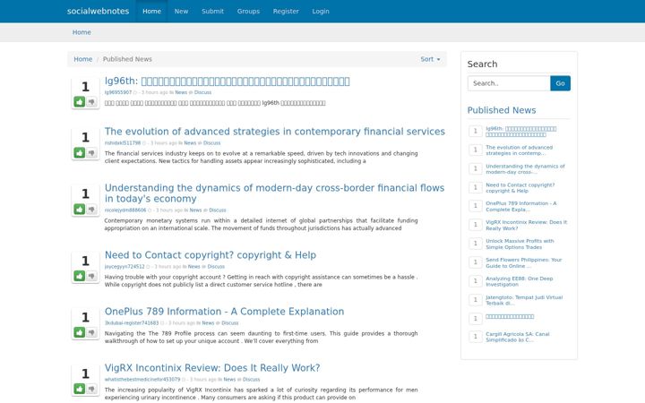Screen dimensions: 645x403
Task: Open author profile lg96955907
Action: point(118,92)
